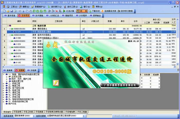Click the 下载价材 button
Screen dimensions: 180x119
[94, 11]
